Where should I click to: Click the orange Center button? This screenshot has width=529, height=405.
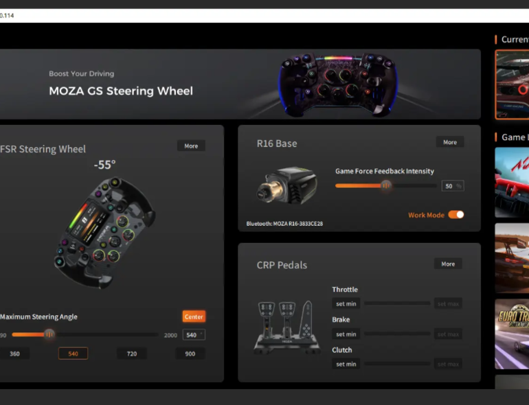click(194, 316)
